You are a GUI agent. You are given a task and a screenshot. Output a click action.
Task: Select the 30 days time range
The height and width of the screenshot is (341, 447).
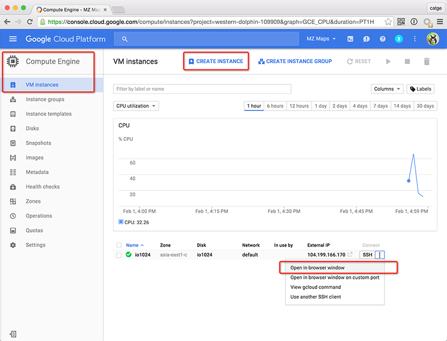pos(425,106)
